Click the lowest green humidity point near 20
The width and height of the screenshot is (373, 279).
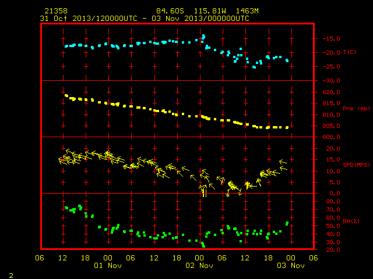point(203,246)
